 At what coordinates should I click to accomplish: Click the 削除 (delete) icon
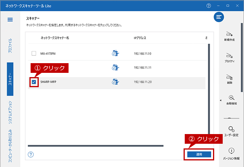(230, 79)
